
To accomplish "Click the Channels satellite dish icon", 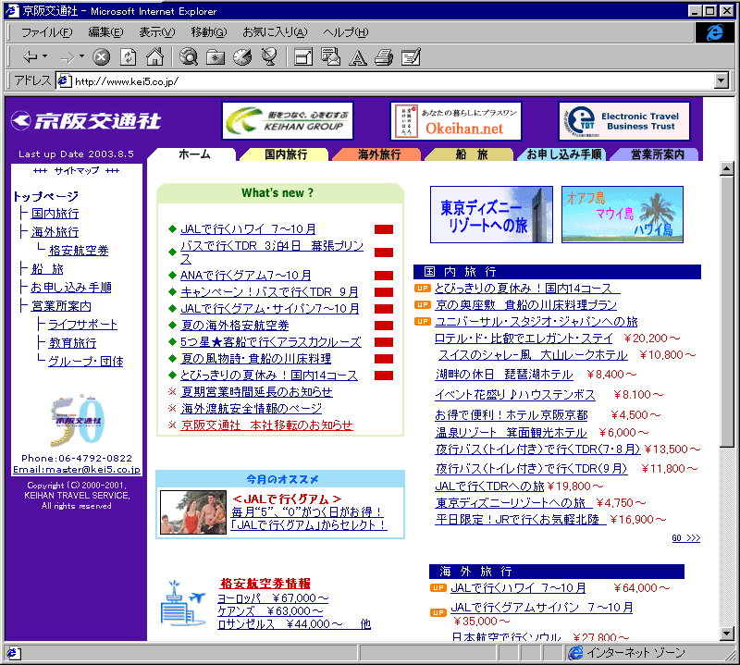I will [269, 57].
